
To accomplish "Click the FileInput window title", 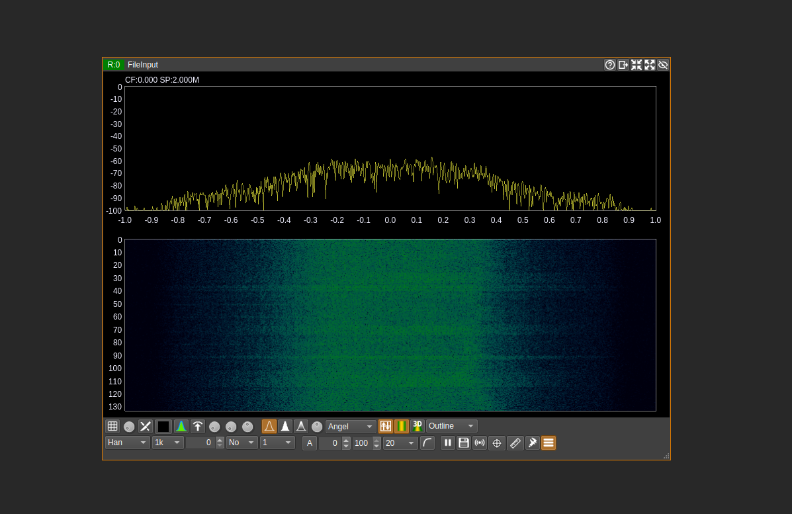I will click(x=143, y=65).
